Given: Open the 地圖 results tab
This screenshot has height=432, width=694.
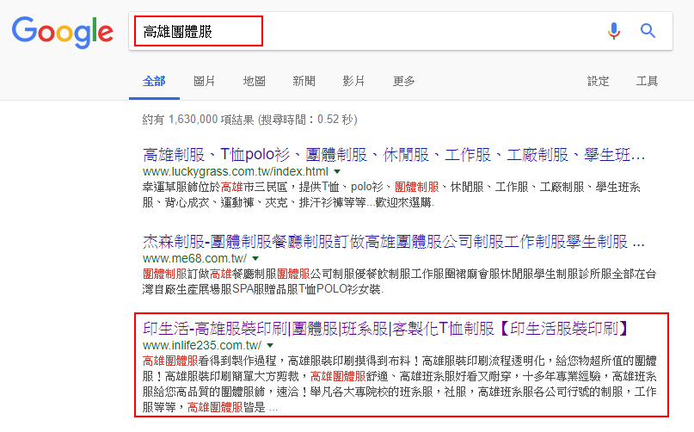Looking at the screenshot, I should pyautogui.click(x=255, y=81).
